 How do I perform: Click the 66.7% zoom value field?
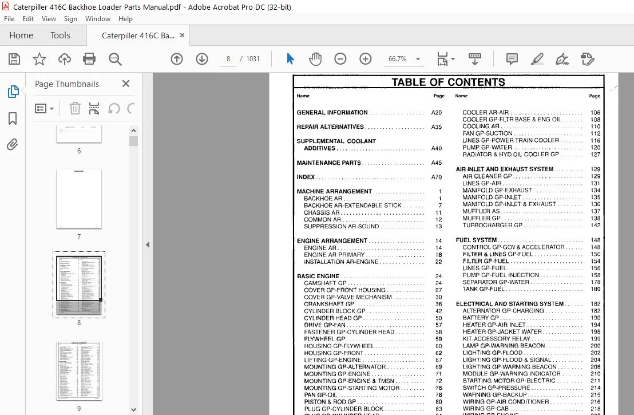[x=398, y=59]
